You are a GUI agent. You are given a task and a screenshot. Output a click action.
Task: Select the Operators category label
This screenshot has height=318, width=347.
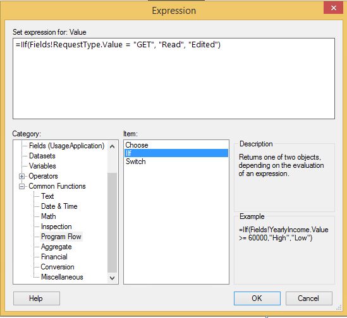click(43, 176)
